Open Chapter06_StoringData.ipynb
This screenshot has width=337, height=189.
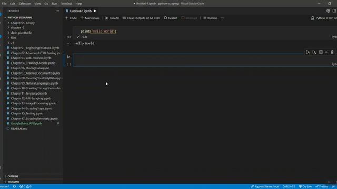(x=30, y=68)
